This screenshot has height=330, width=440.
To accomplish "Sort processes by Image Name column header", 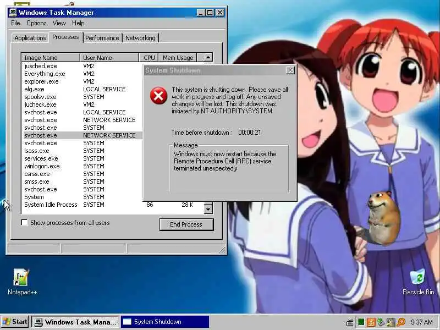I will pyautogui.click(x=51, y=58).
